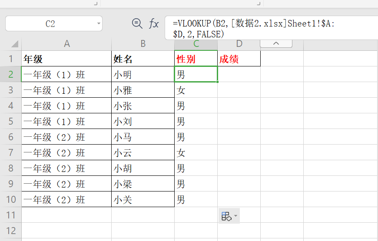Image resolution: width=378 pixels, height=241 pixels.
Task: Select the 年级 header cell
Action: 66,59
